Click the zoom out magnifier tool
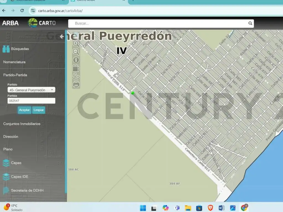The width and height of the screenshot is (283, 212). click(76, 52)
